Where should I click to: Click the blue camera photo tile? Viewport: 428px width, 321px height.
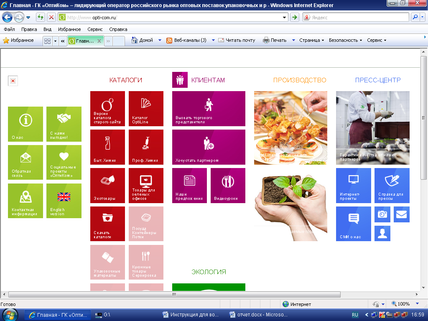point(382,214)
